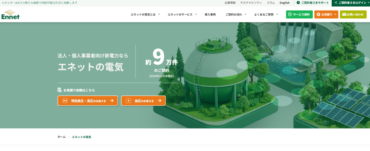The image size is (370, 151).
Task: Click the double-bolt icon in 特別高圧・高圧 button
Action: point(65,101)
